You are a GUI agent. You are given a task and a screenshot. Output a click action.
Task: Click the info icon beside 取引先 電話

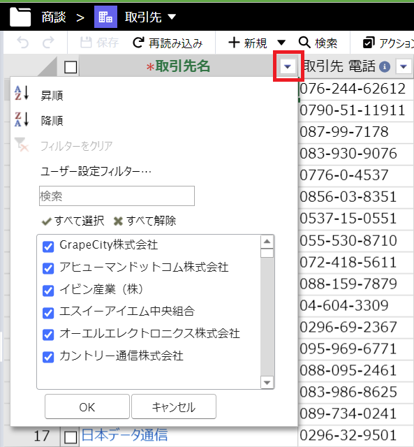tap(385, 67)
